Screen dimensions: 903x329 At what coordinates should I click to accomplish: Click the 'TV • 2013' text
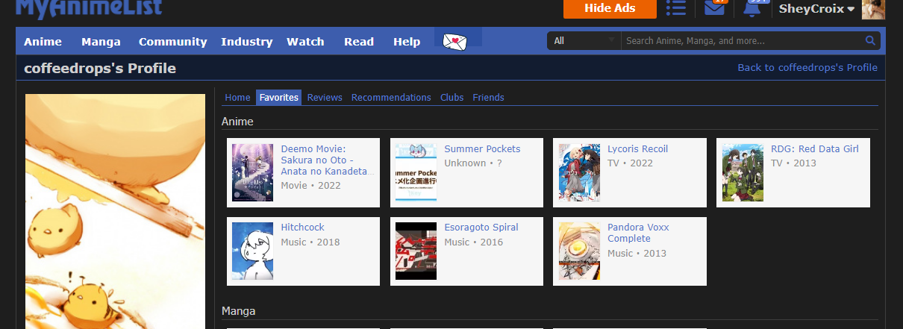[793, 163]
